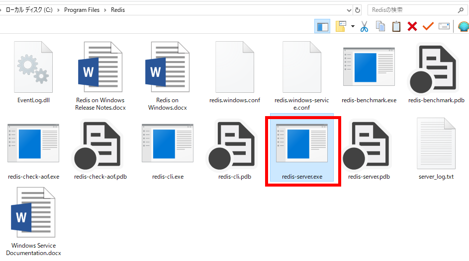Select the EventLog.dll file icon
The height and width of the screenshot is (261, 469).
tap(33, 67)
